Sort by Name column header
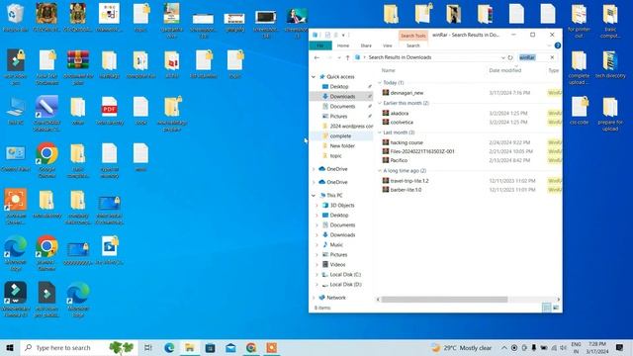 tap(389, 70)
